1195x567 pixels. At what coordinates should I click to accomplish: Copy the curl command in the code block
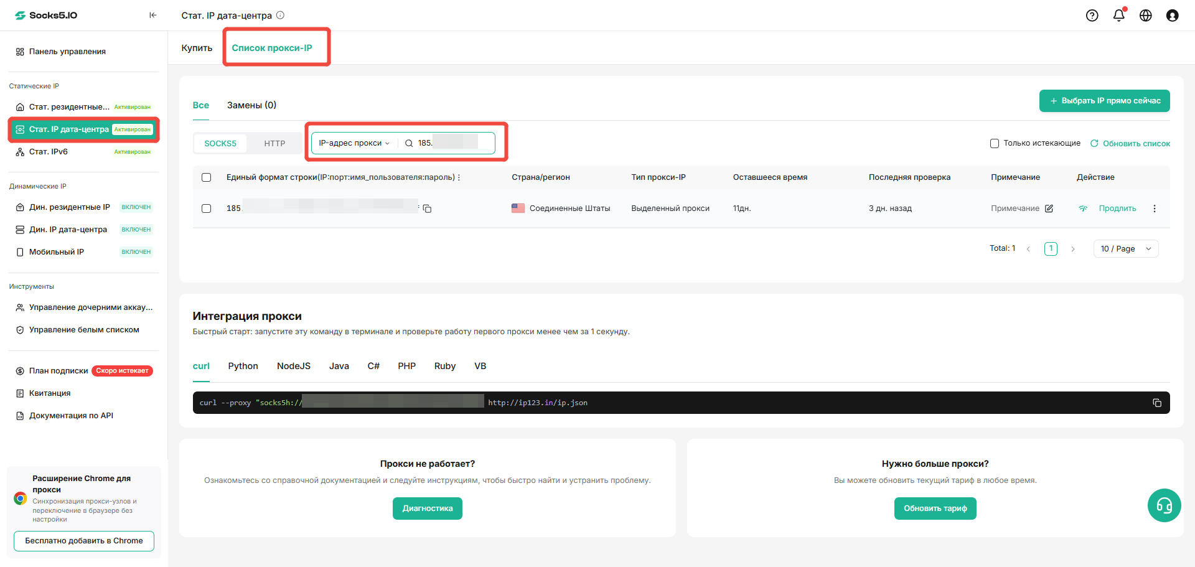[1157, 403]
